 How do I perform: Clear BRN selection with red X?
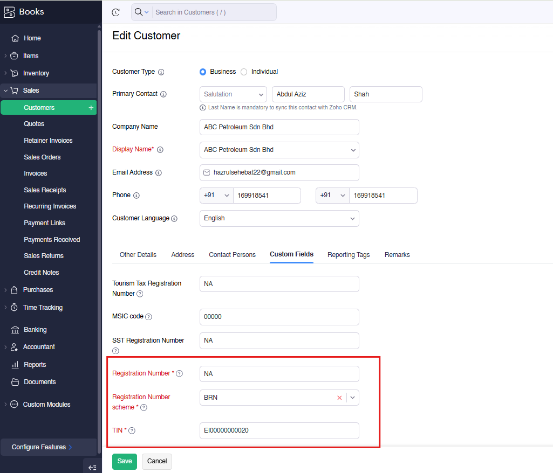(339, 398)
